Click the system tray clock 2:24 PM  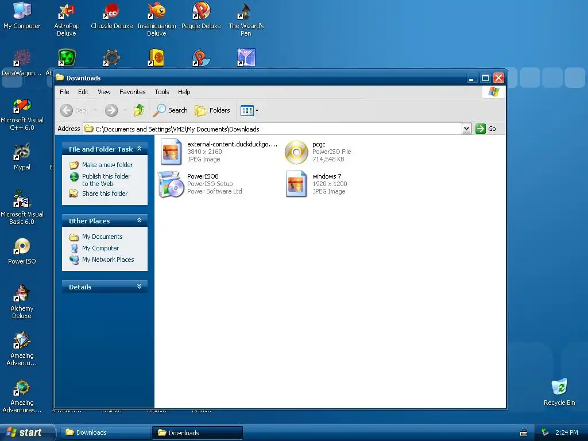(566, 432)
